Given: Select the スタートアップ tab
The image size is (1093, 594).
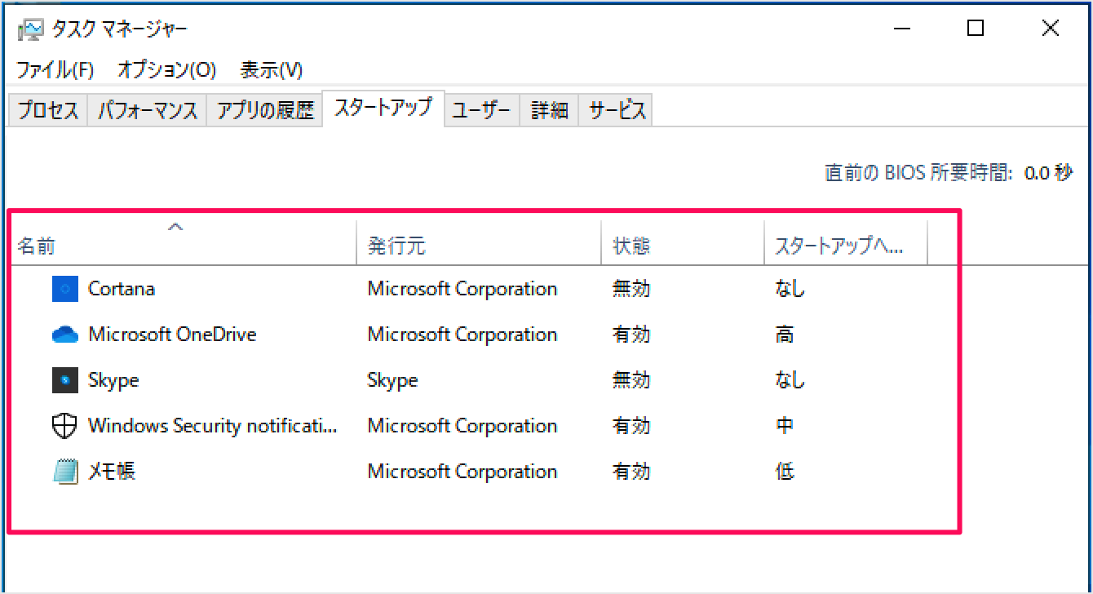Looking at the screenshot, I should click(383, 109).
